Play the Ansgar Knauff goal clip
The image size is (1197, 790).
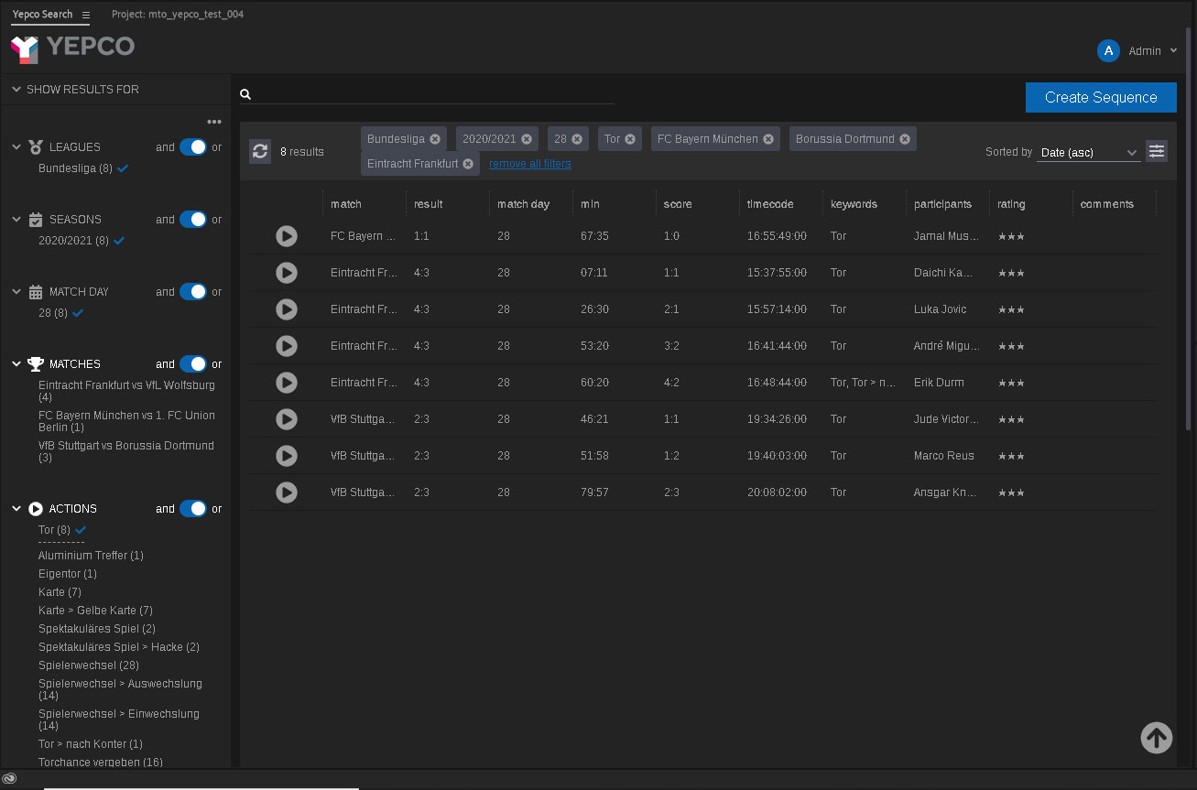tap(287, 492)
